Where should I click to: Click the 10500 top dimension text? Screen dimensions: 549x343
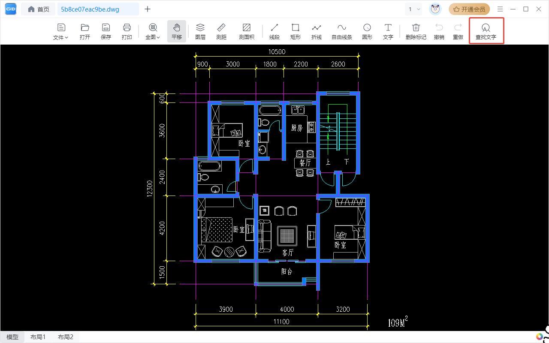pyautogui.click(x=277, y=52)
